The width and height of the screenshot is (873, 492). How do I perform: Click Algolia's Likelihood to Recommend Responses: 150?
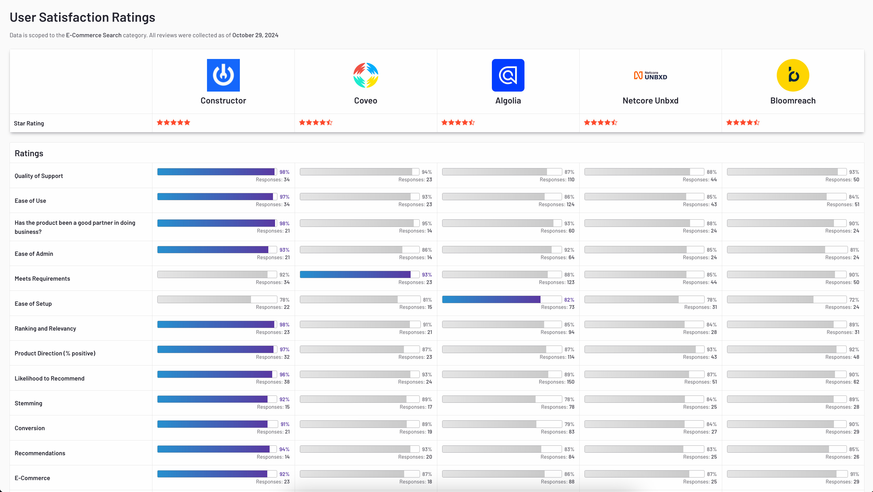[x=557, y=382]
